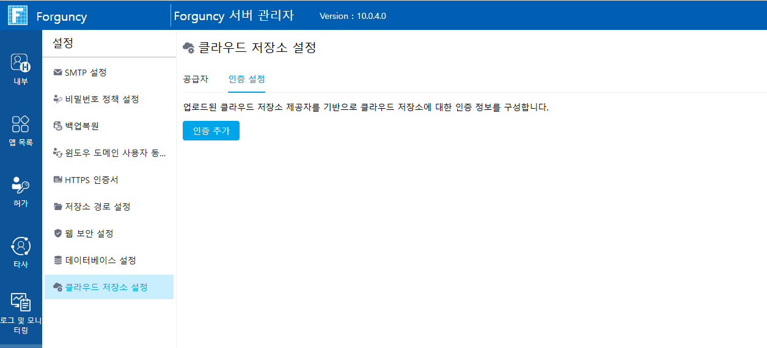Click the Forguncy 서버 관리자 title

tap(234, 16)
